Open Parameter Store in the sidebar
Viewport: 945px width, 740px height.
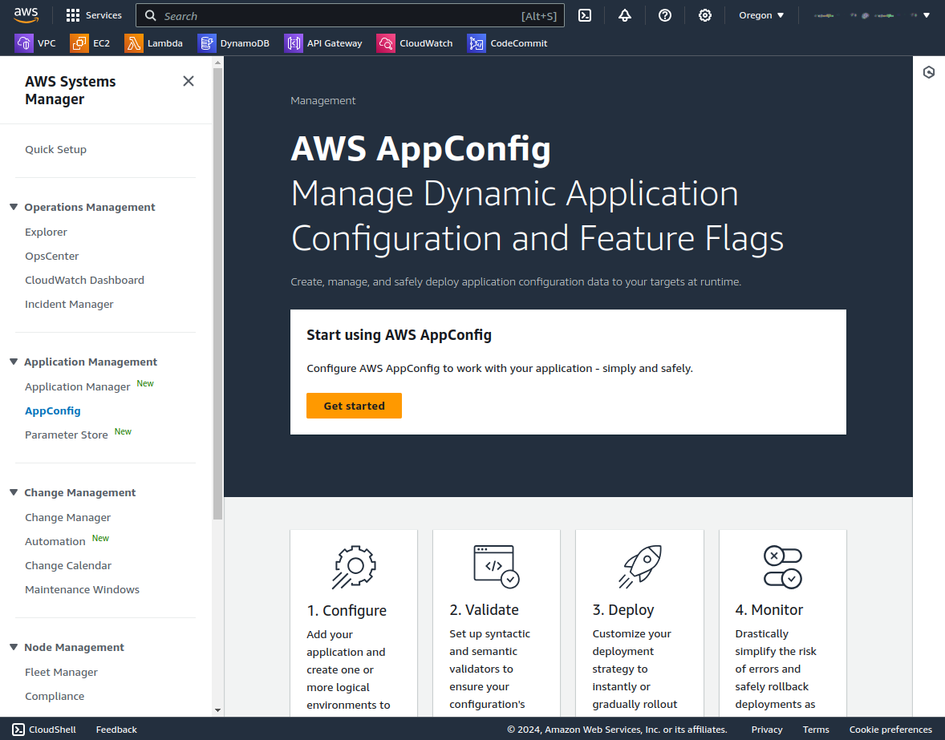(67, 435)
